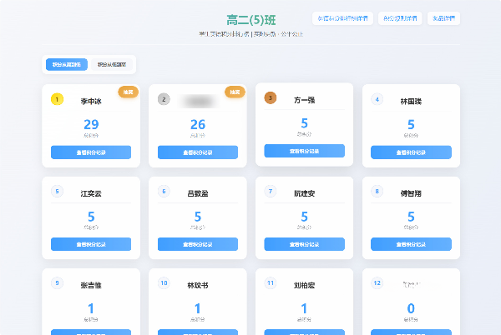The width and height of the screenshot is (501, 335).
Task: Click the student name 林国瑞
Action: point(411,102)
